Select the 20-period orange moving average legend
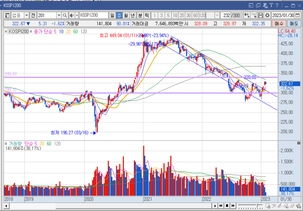This screenshot has height=211, width=303. pos(68,31)
